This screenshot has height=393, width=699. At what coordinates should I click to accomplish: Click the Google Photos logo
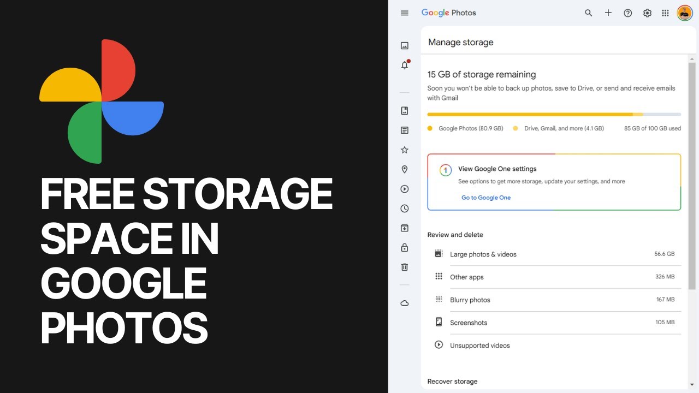[x=449, y=13]
